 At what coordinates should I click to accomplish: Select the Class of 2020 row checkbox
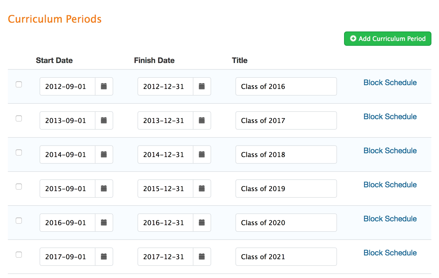point(19,221)
